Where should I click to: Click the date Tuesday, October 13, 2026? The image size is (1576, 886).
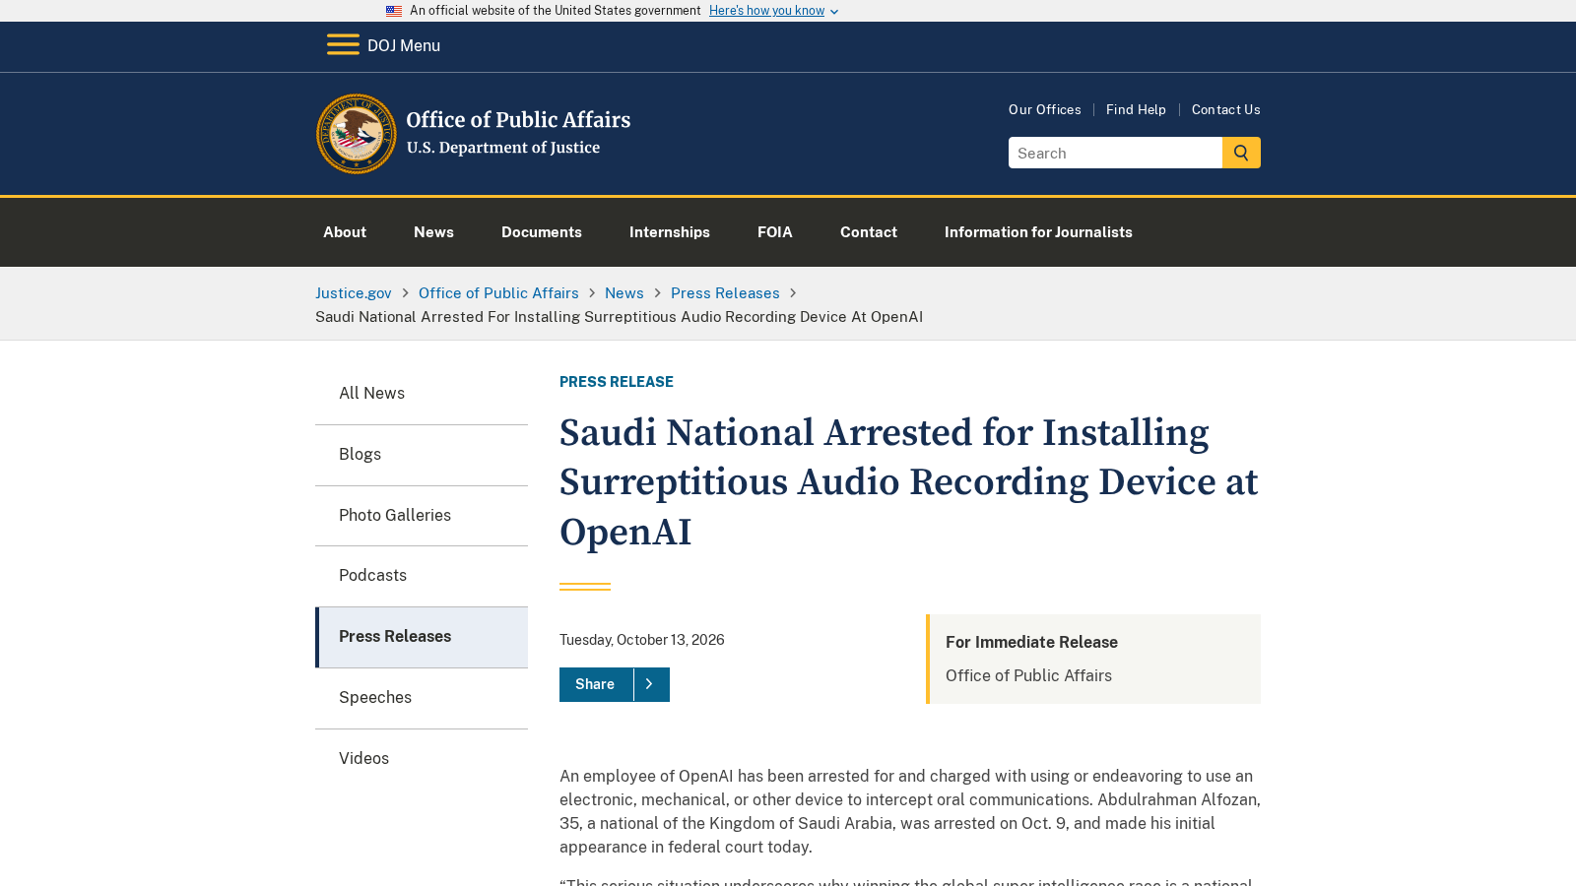[x=642, y=640]
